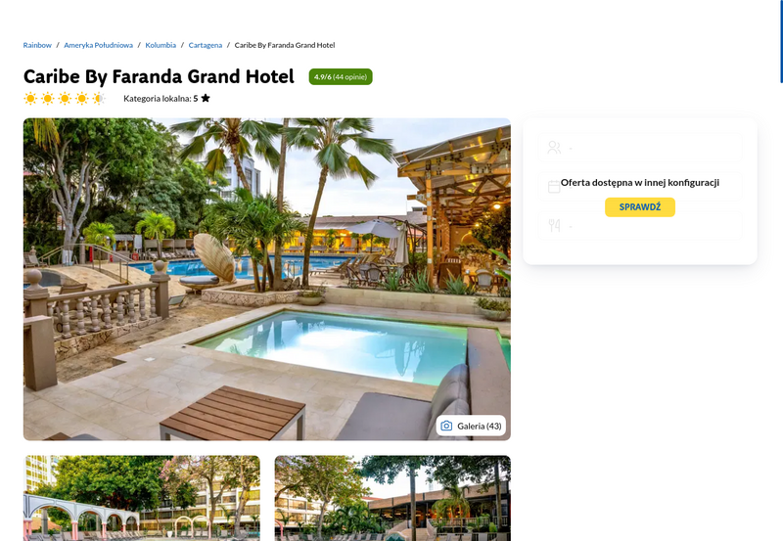
Task: Expand the guests selection field
Action: [640, 147]
